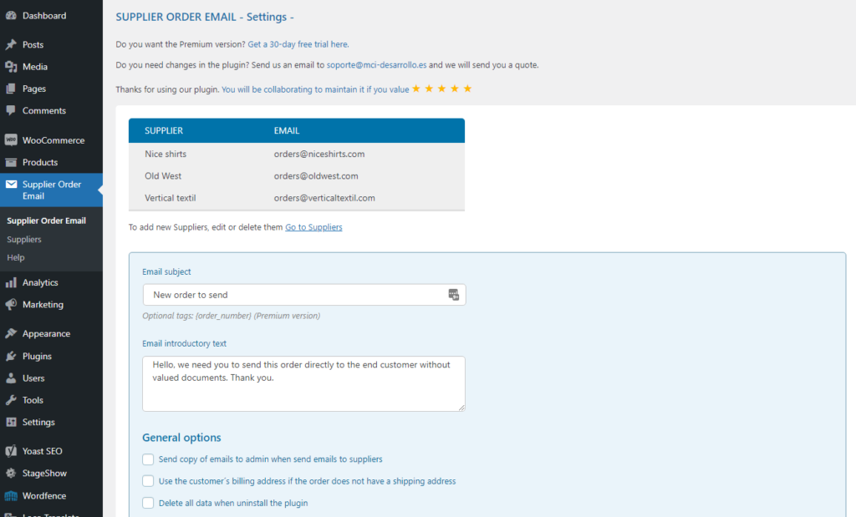
Task: Click the Supplier Order Email envelope icon
Action: [x=11, y=185]
